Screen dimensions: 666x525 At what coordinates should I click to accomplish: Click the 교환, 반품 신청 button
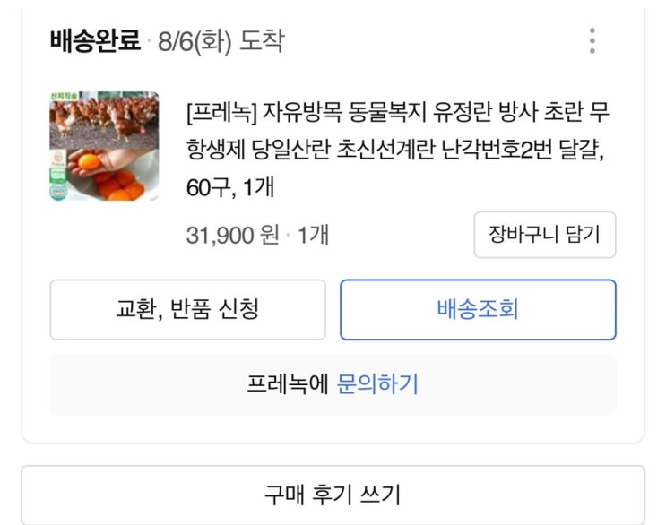[x=187, y=310]
